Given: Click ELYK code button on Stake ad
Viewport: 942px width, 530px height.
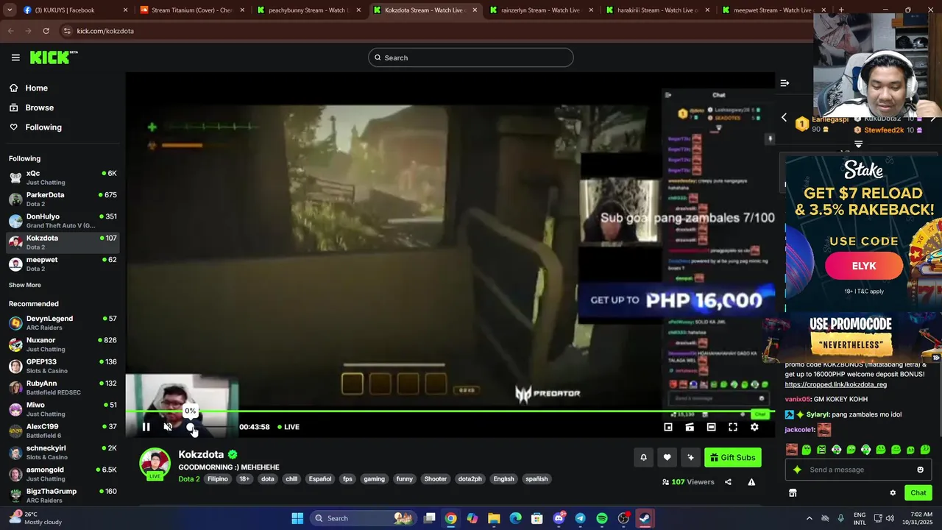Looking at the screenshot, I should pyautogui.click(x=864, y=266).
